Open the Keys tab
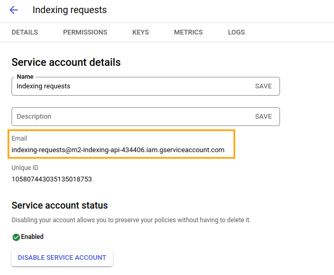Image resolution: width=334 pixels, height=275 pixels. click(x=141, y=32)
